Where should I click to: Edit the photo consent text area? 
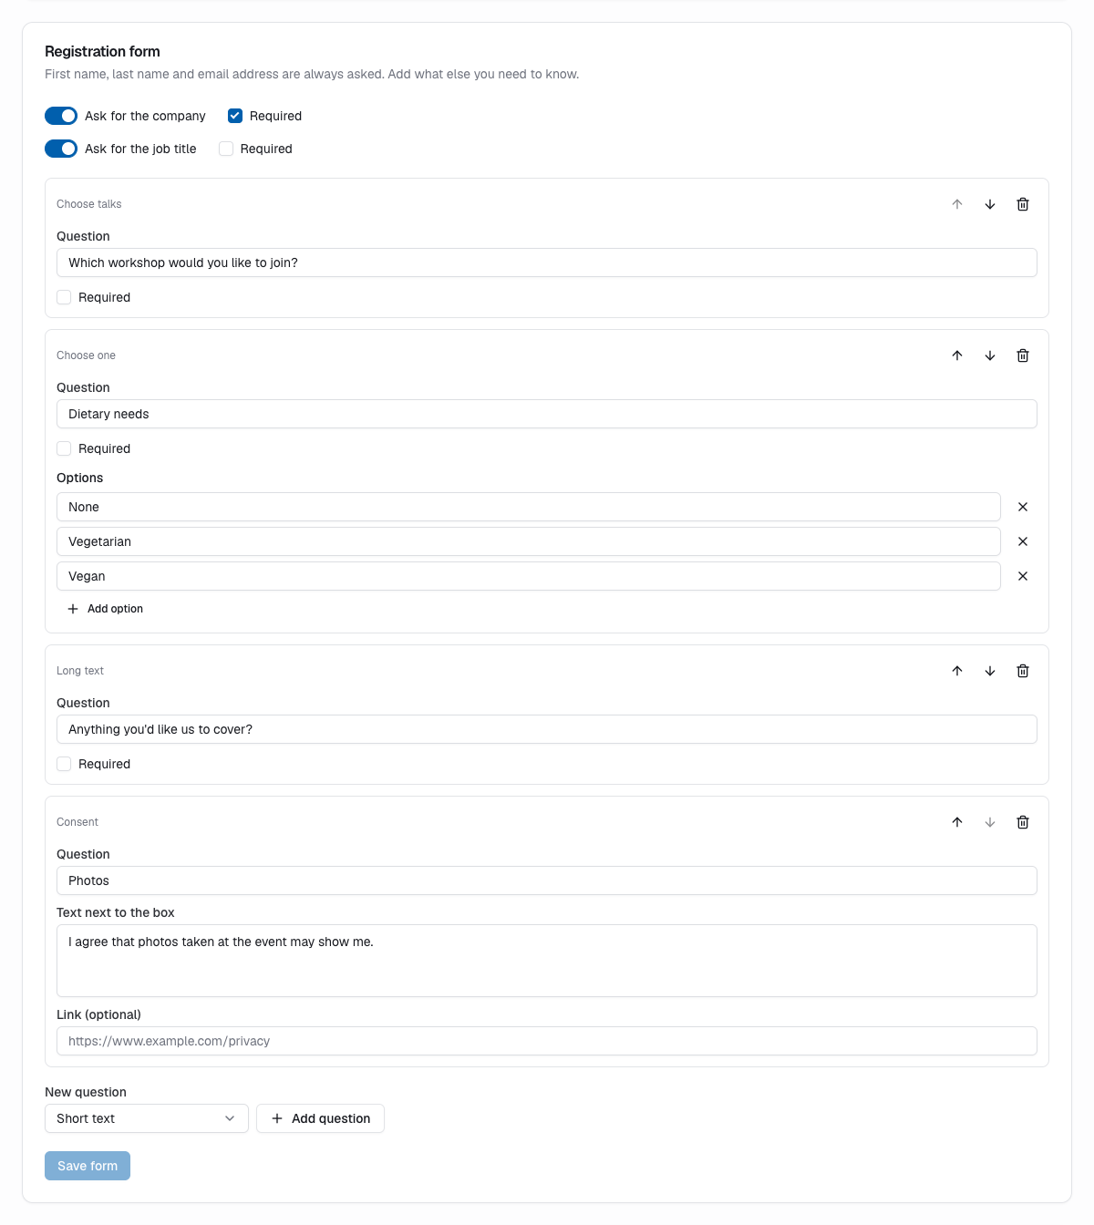coord(547,961)
